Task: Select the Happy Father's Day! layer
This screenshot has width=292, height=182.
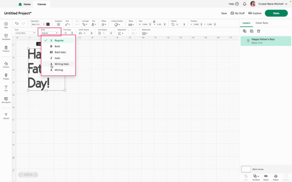Action: [x=266, y=41]
